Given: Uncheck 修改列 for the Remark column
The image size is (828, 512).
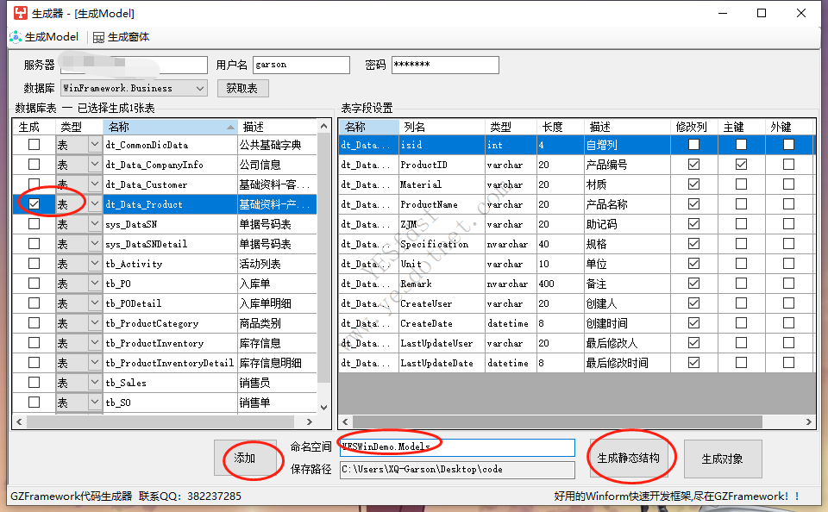Looking at the screenshot, I should pyautogui.click(x=693, y=284).
